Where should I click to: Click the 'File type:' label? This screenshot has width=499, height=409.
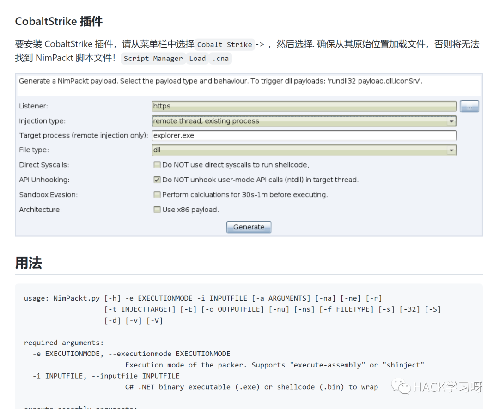point(34,150)
